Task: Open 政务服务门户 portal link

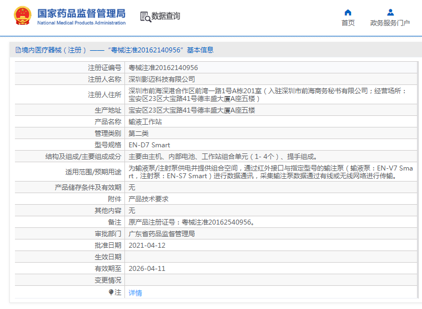Action: (x=390, y=23)
